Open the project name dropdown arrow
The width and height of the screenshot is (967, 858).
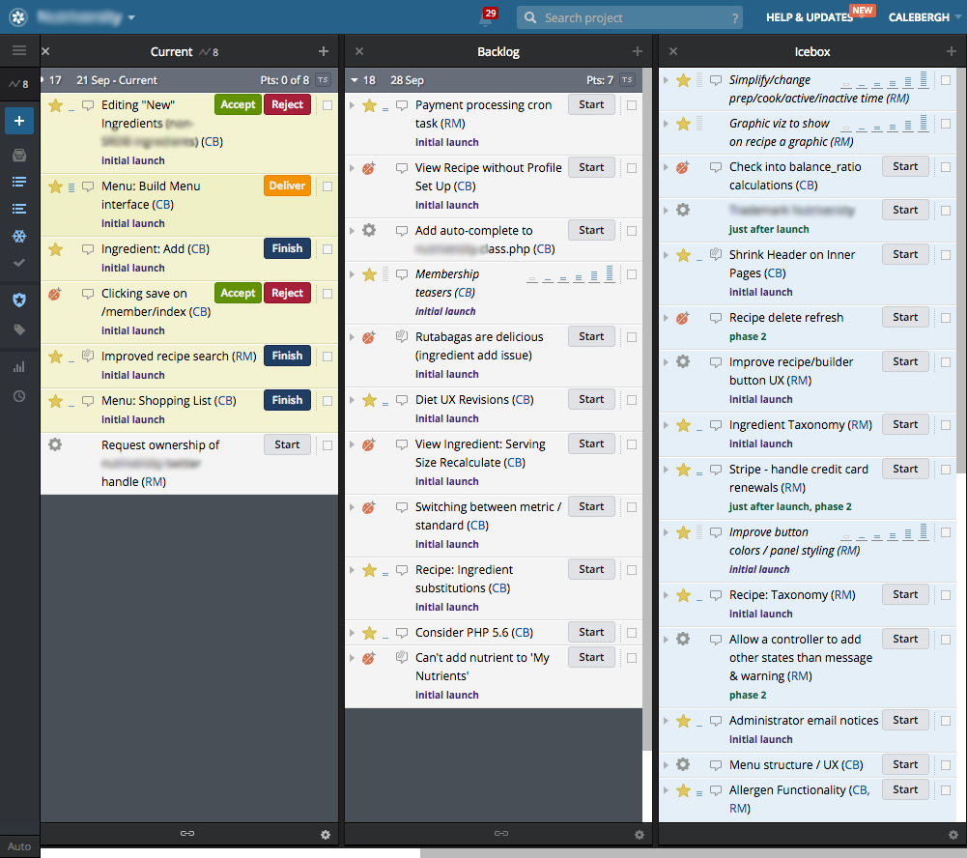[x=131, y=18]
